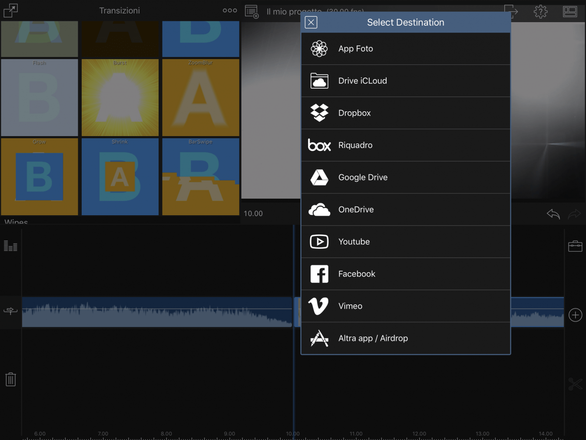The height and width of the screenshot is (440, 586).
Task: Open the library expand icon top-left
Action: pyautogui.click(x=10, y=10)
